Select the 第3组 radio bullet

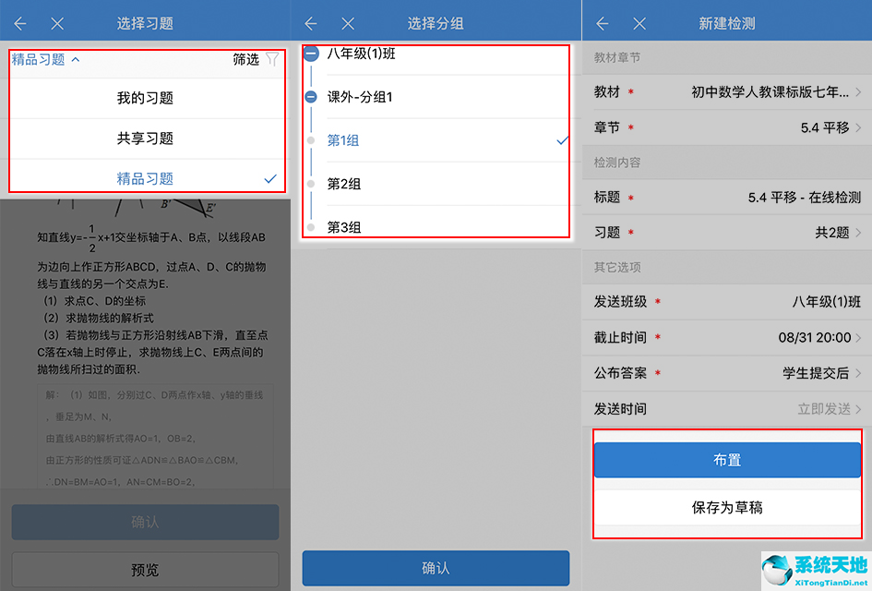click(309, 226)
